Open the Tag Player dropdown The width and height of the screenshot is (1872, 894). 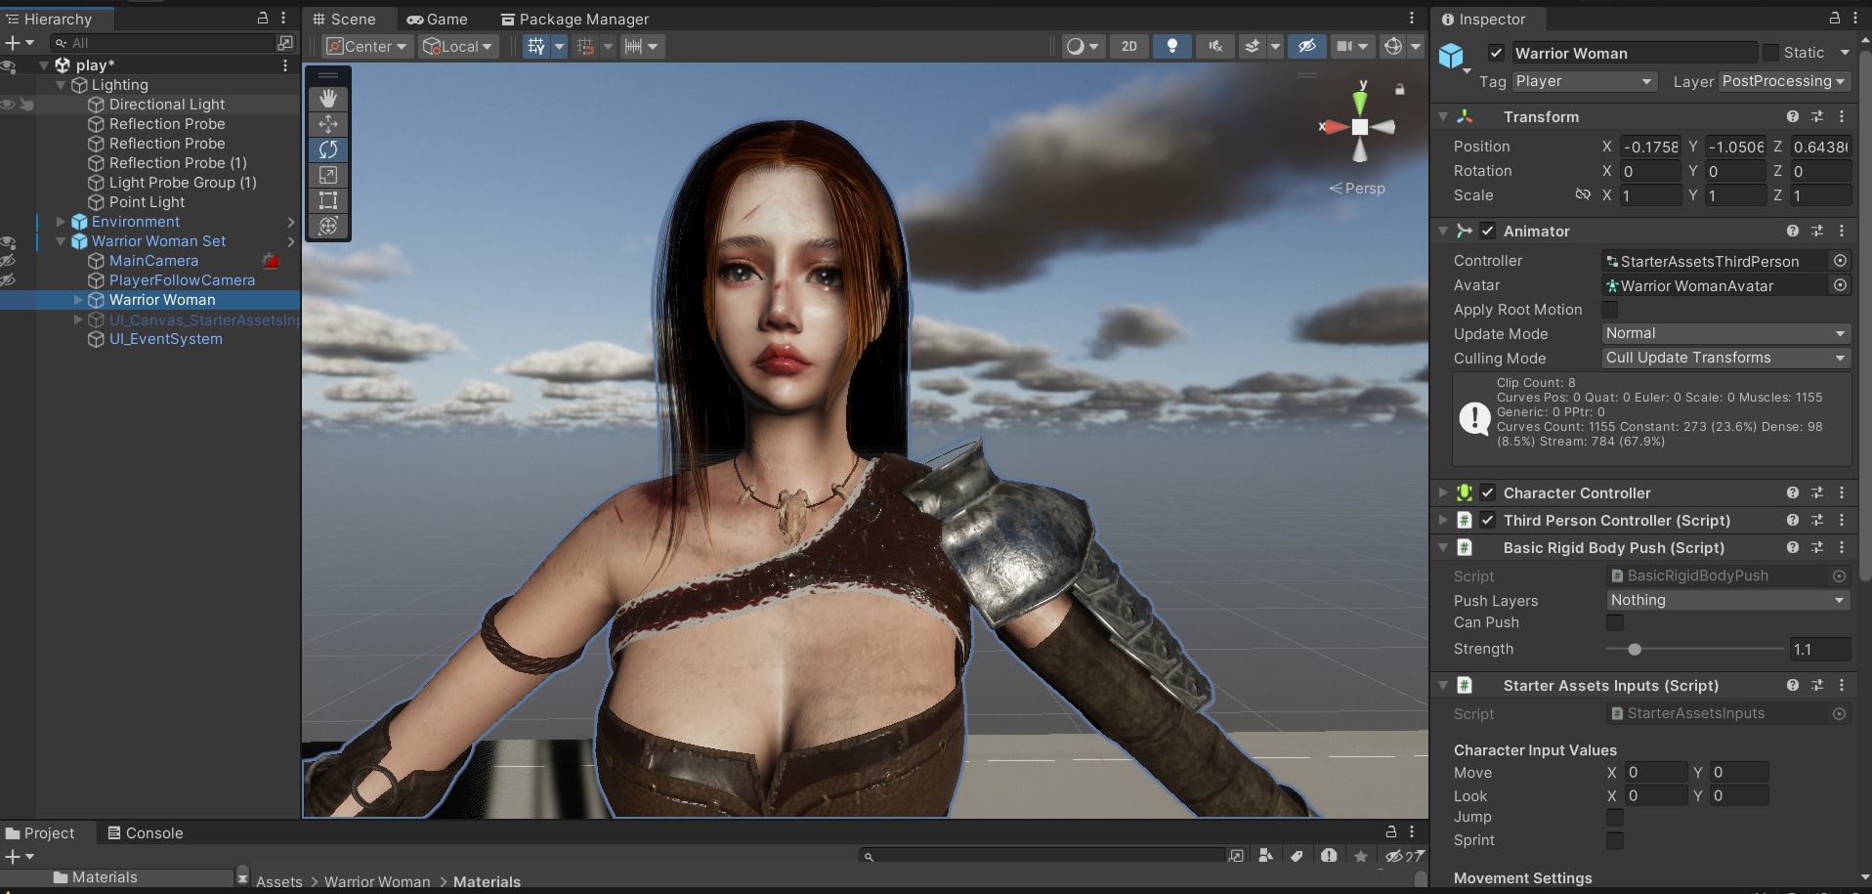pyautogui.click(x=1584, y=81)
